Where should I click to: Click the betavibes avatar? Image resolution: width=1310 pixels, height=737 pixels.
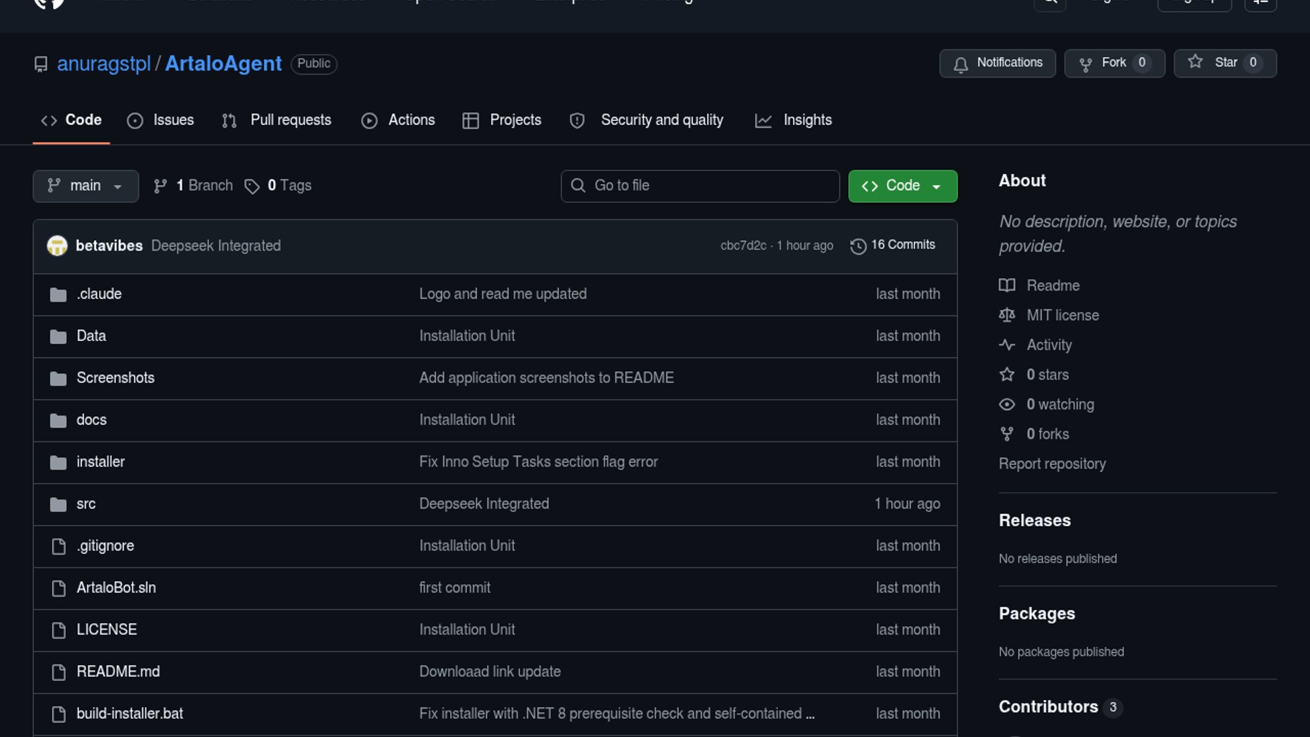coord(57,246)
